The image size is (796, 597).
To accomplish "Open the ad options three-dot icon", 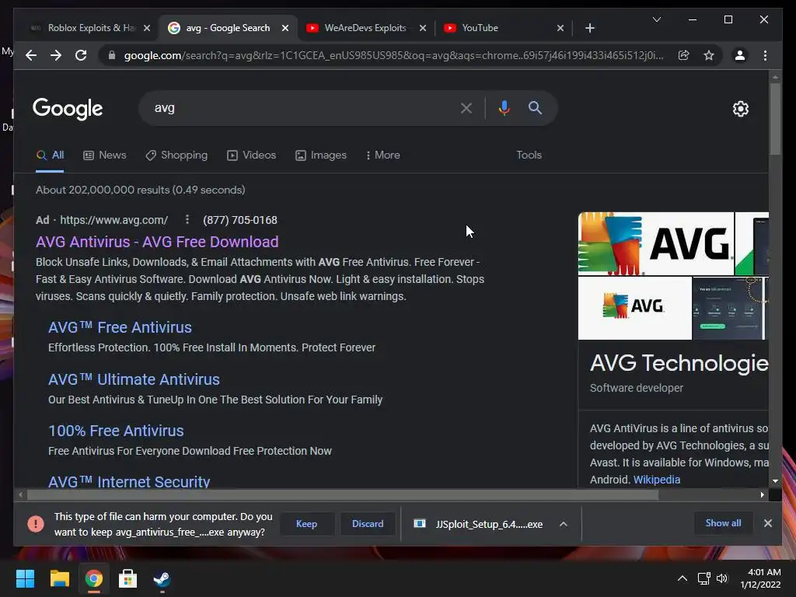I will point(187,219).
